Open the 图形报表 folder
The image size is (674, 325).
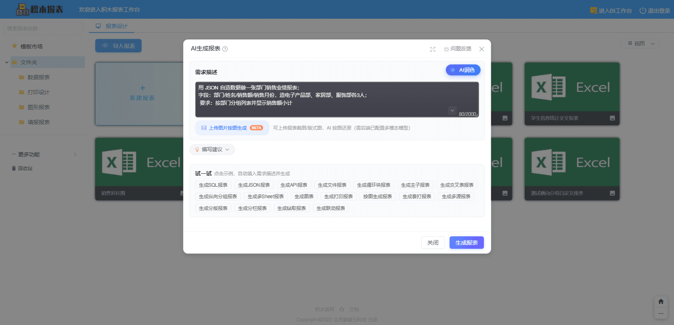click(x=39, y=107)
